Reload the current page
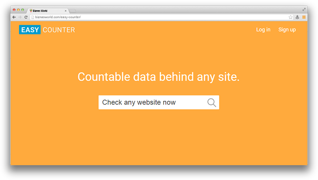This screenshot has height=180, width=318. tap(26, 17)
